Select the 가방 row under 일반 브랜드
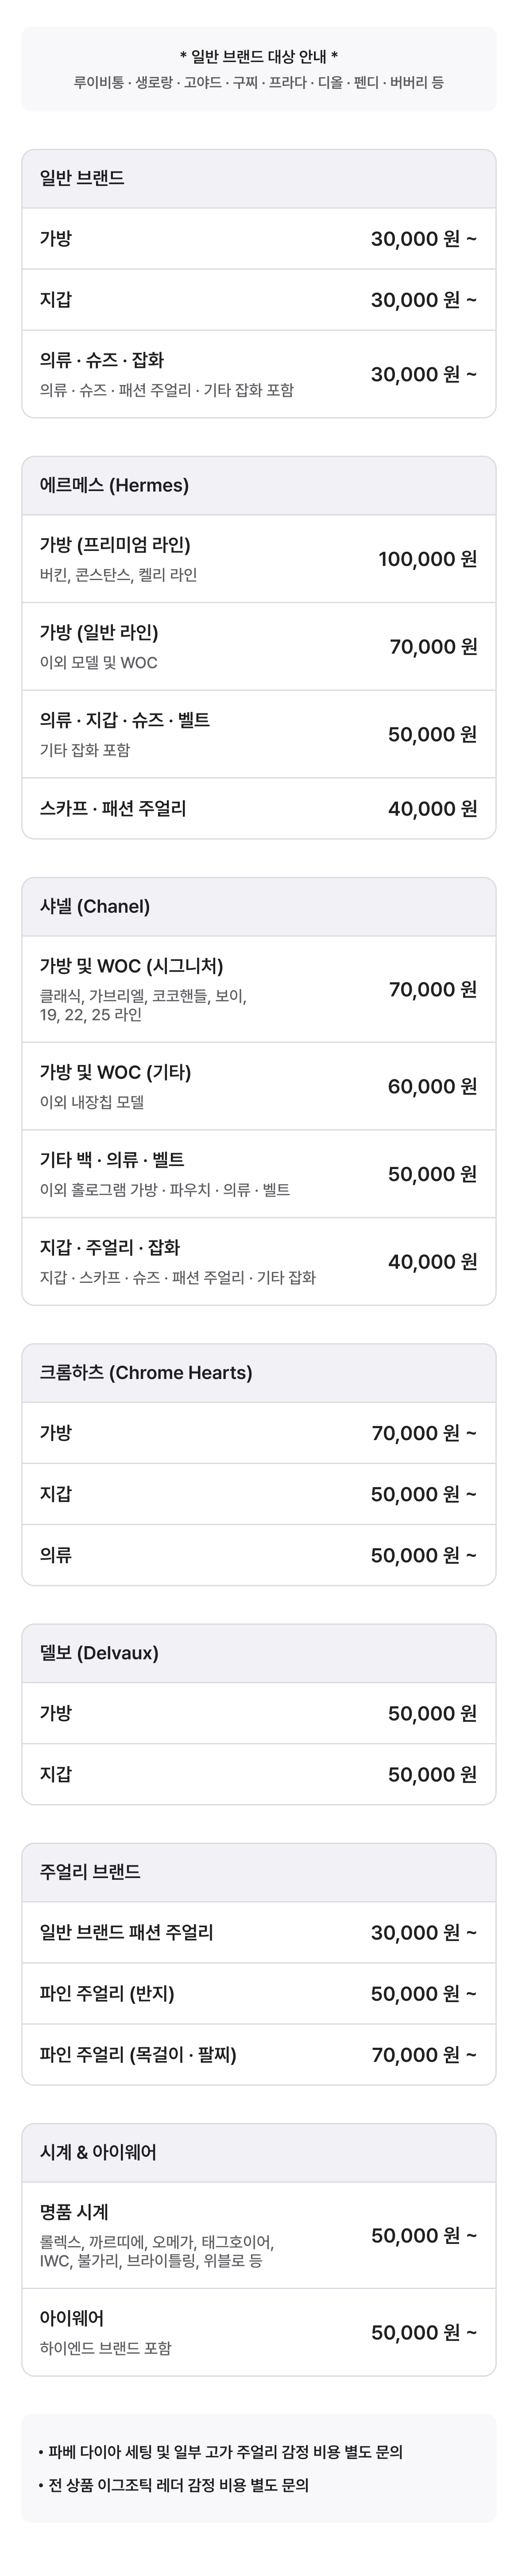The width and height of the screenshot is (518, 2576). pyautogui.click(x=259, y=239)
